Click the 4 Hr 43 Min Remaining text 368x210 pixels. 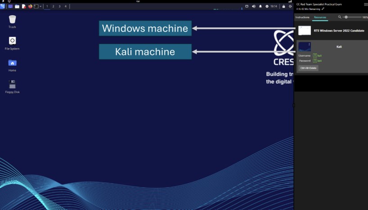tap(308, 9)
